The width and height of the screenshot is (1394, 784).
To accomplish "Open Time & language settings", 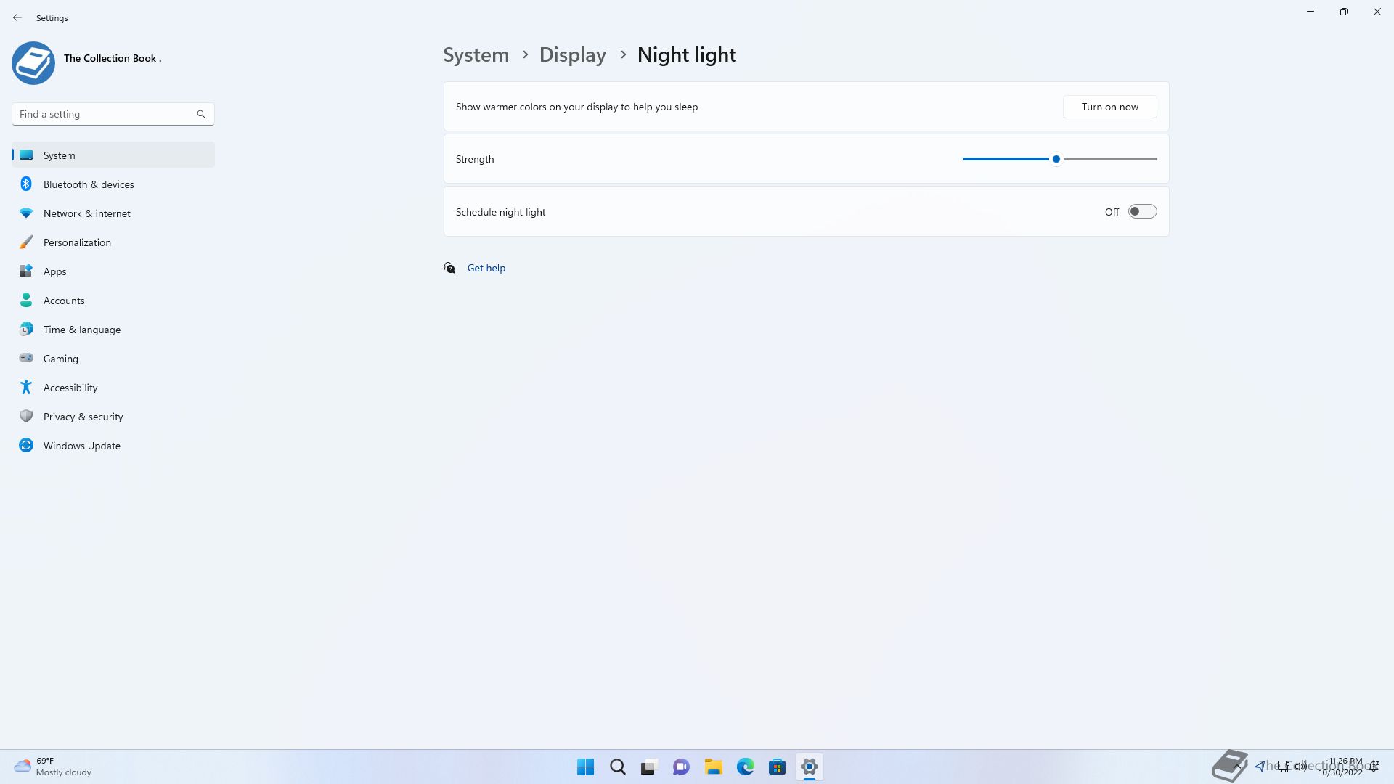I will tap(113, 329).
